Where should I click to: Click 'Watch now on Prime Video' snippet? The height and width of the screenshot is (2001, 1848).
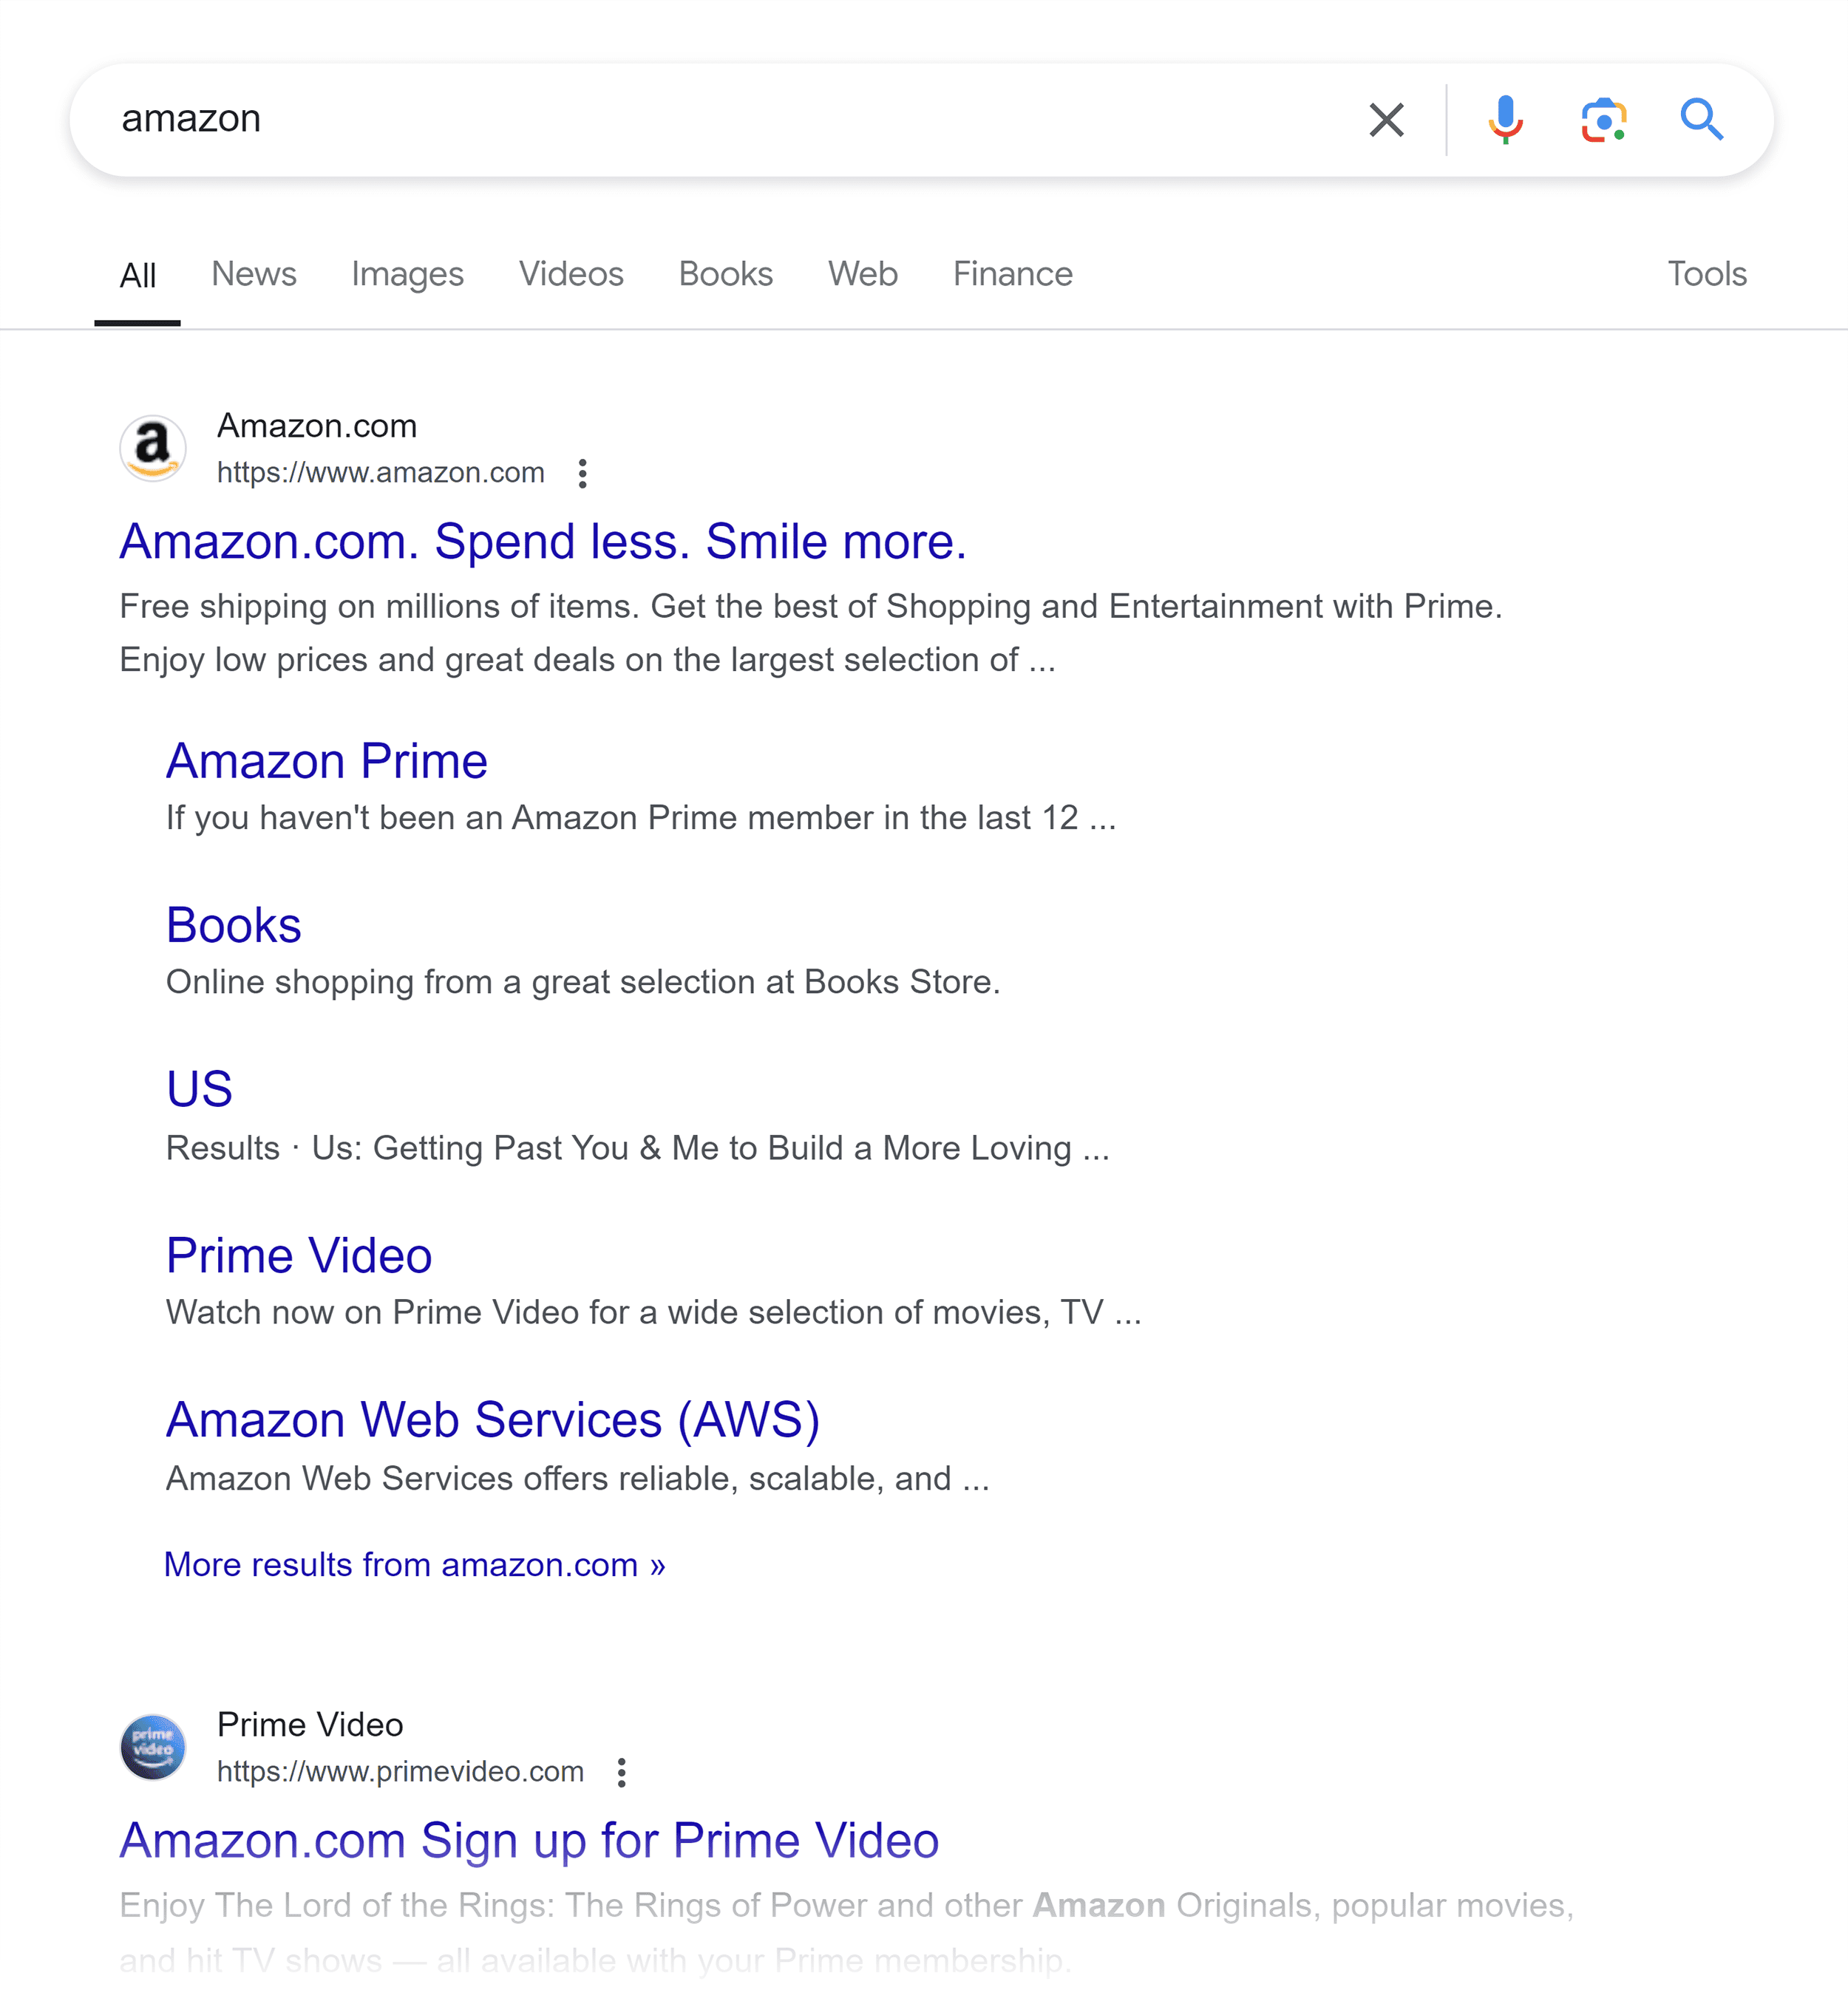pos(654,1312)
